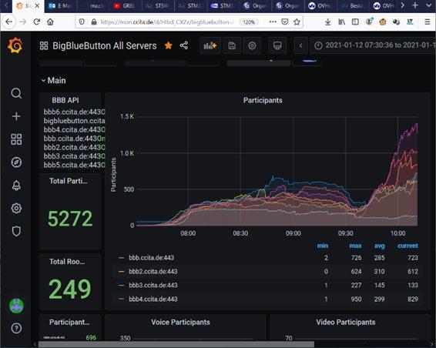
Task: Open the Dashboards icon in sidebar
Action: coord(16,139)
